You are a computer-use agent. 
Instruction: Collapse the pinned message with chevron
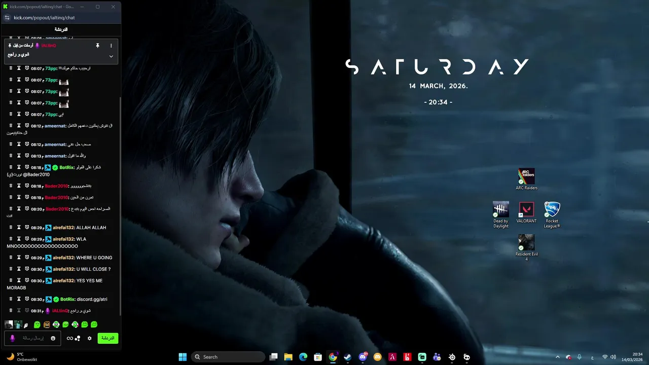click(111, 56)
